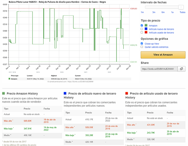Enable Artículo usado de tercero checkbox
This screenshot has width=188, height=146.
click(142, 32)
